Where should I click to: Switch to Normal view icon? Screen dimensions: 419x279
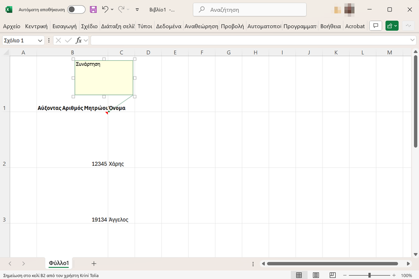pyautogui.click(x=299, y=275)
